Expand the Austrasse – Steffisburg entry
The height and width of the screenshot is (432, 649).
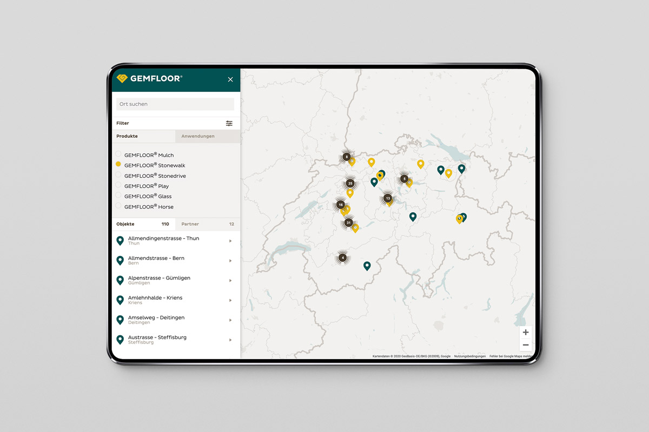click(x=230, y=339)
